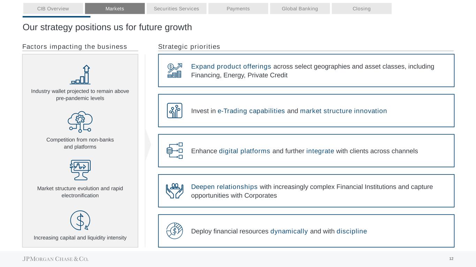The image size is (476, 267).
Task: Switch to the Securities Services tab
Action: pyautogui.click(x=176, y=9)
